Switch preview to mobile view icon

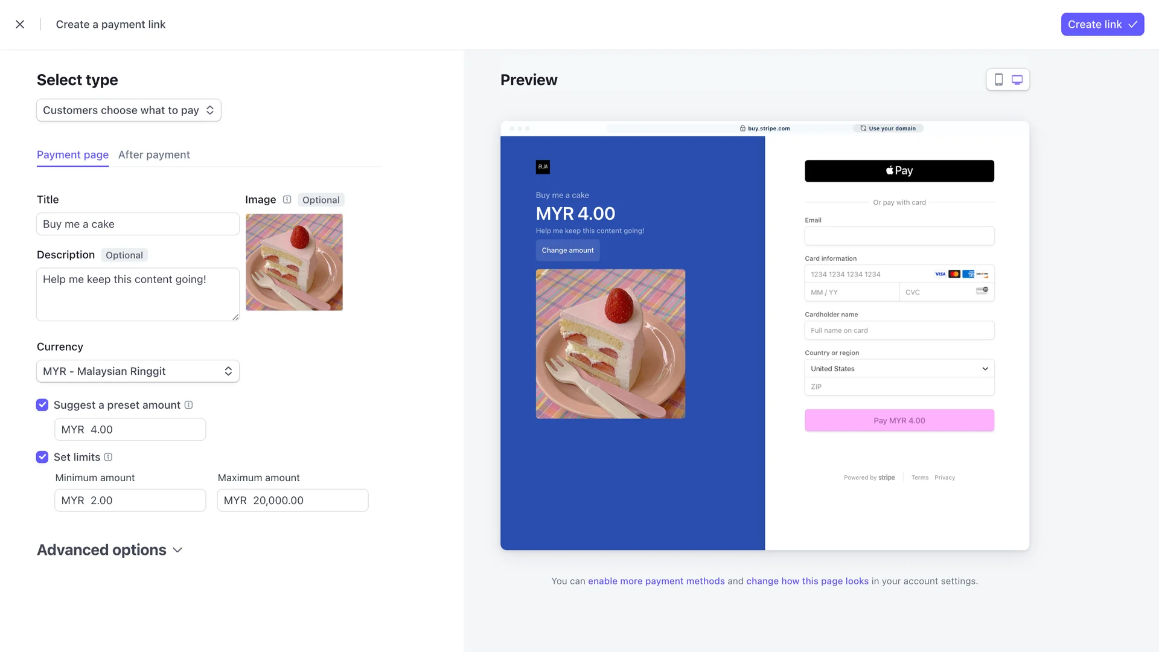(998, 80)
